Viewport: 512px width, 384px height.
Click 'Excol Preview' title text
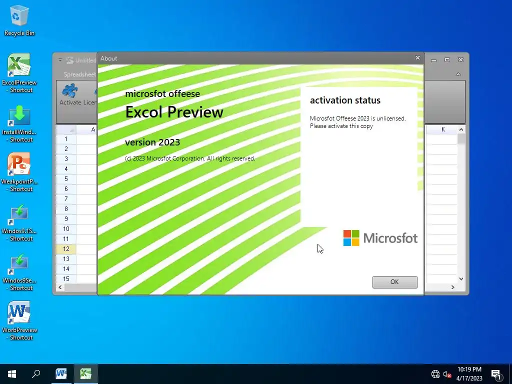[x=174, y=112]
